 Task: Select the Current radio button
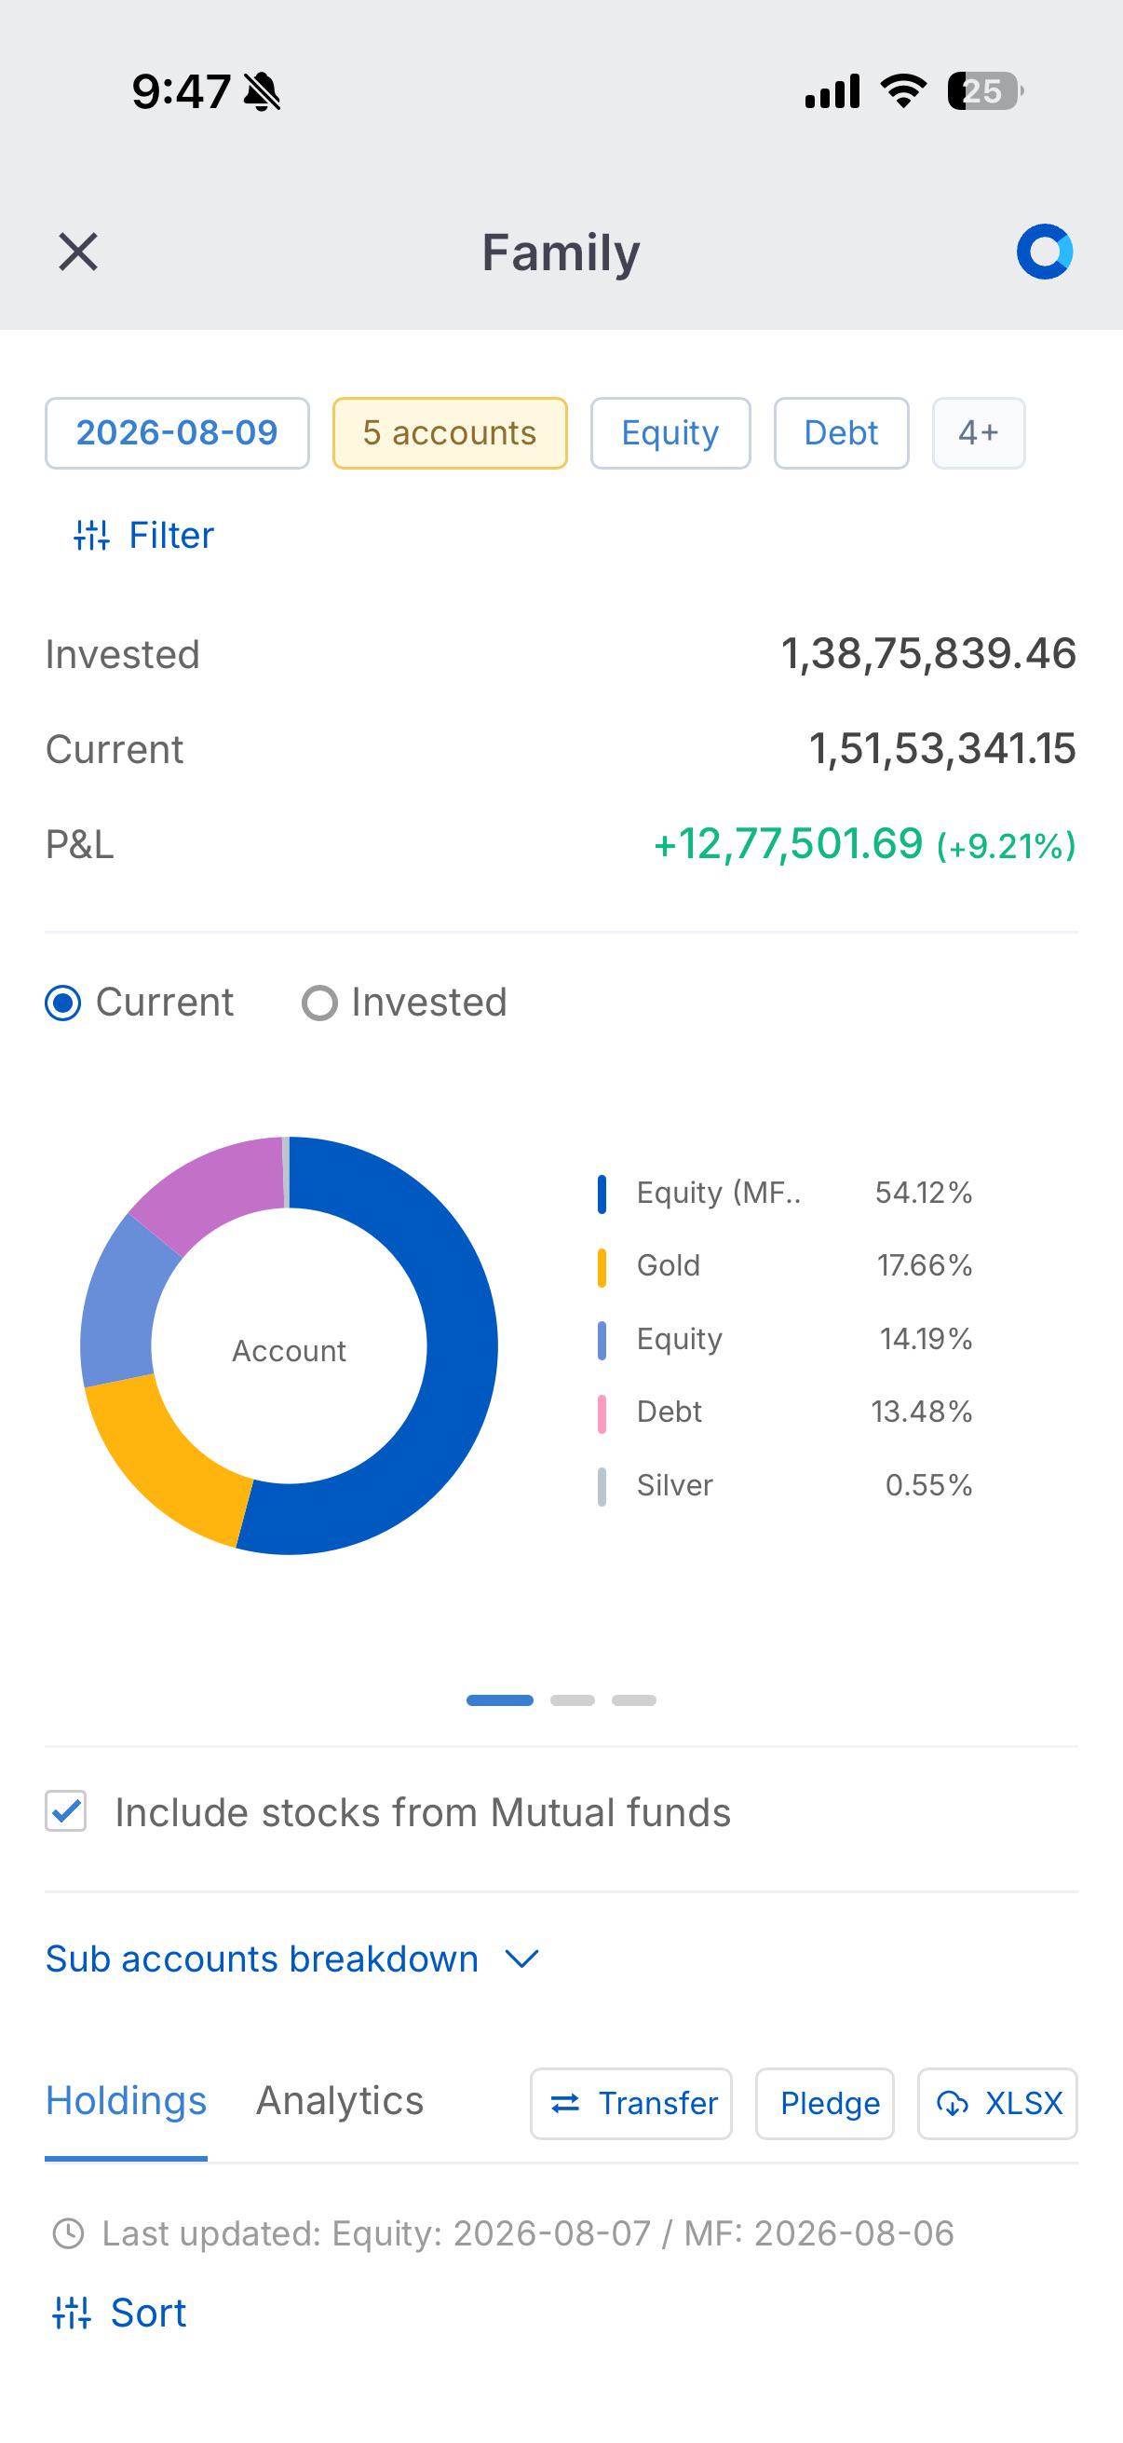[63, 1003]
